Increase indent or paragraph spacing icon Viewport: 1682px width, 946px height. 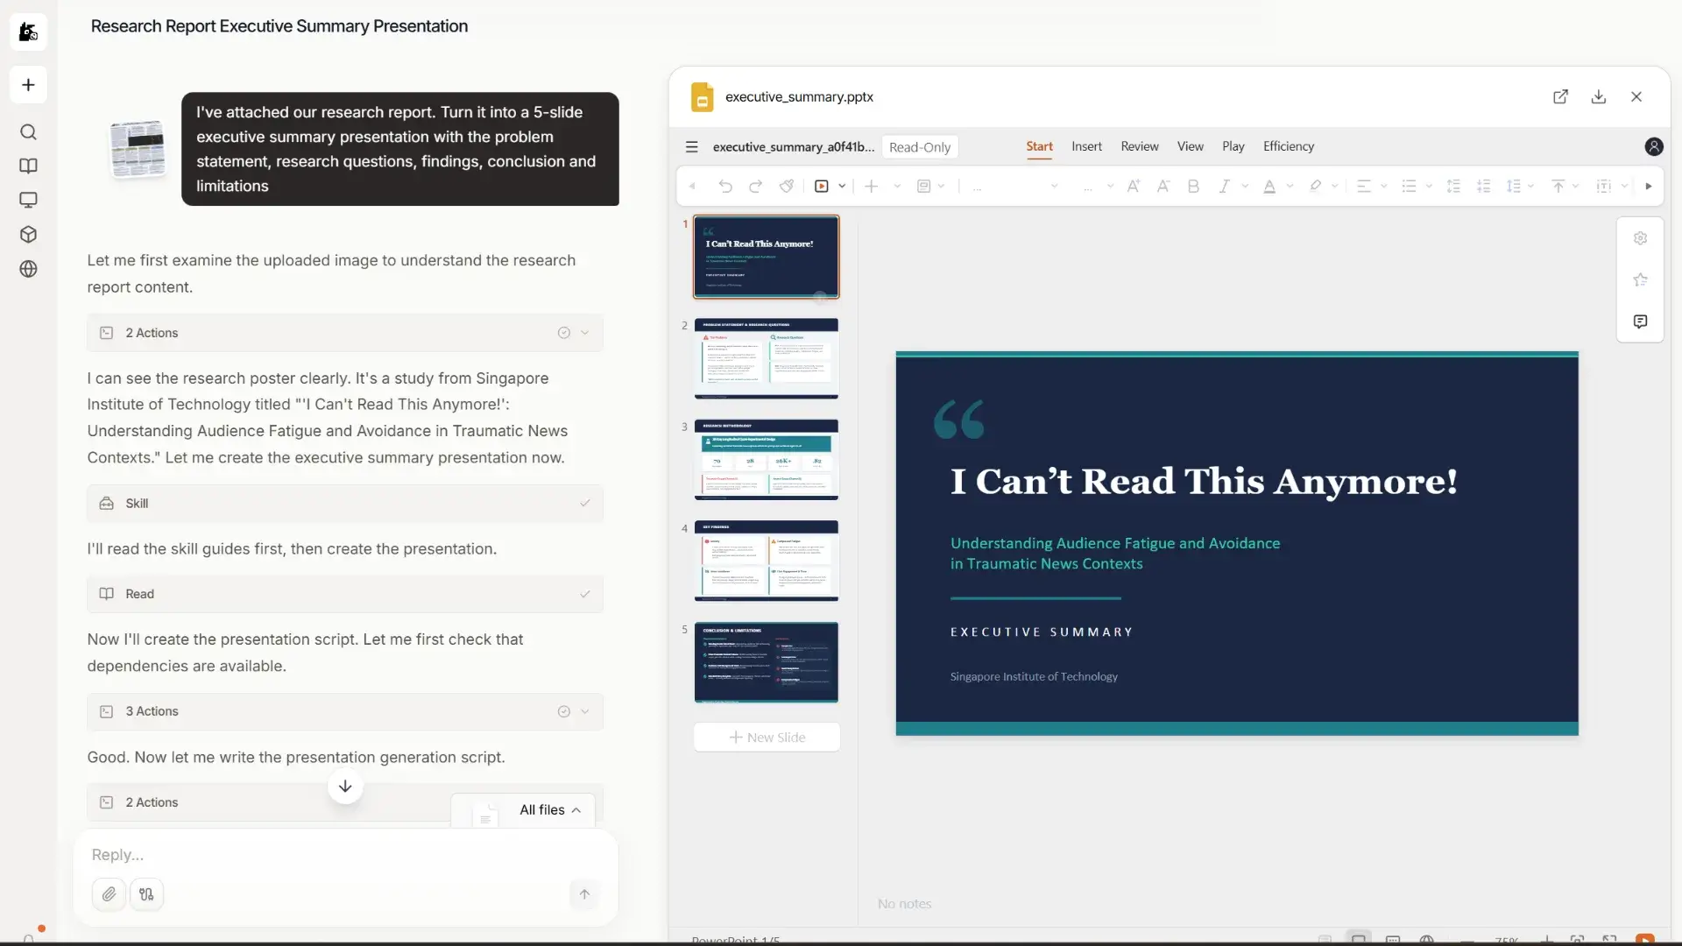(x=1453, y=187)
